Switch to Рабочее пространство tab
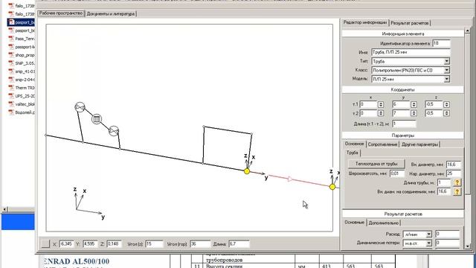 (x=61, y=13)
